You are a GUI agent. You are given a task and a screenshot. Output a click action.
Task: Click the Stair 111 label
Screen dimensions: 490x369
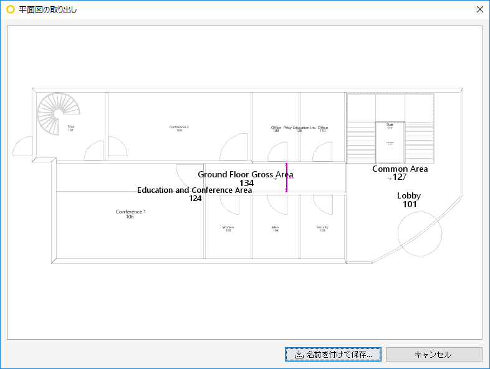tap(390, 126)
